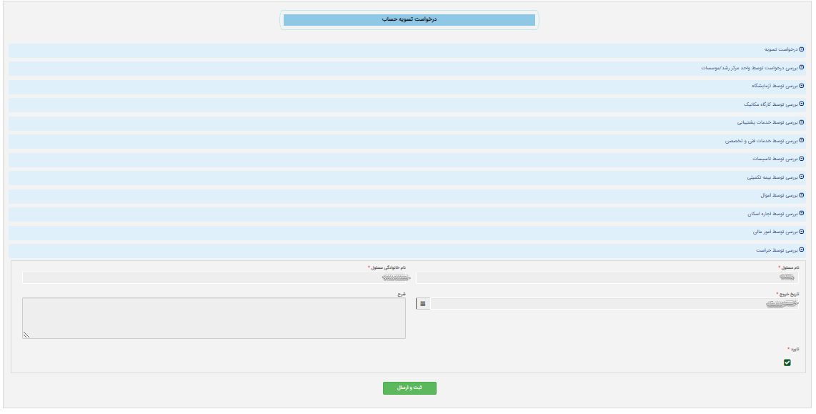
Task: Click the collapse icon beside درخواست تسویه
Action: point(801,49)
